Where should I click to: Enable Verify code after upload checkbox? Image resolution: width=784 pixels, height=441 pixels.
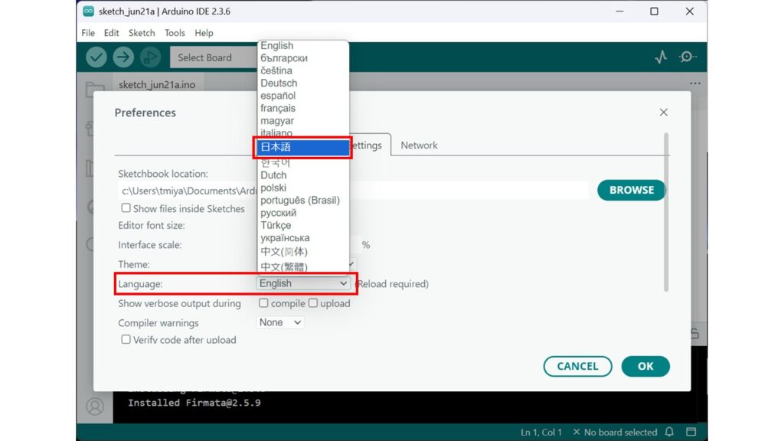126,339
